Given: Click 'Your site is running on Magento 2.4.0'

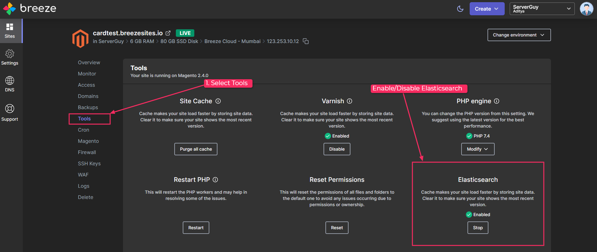Looking at the screenshot, I should pos(169,75).
